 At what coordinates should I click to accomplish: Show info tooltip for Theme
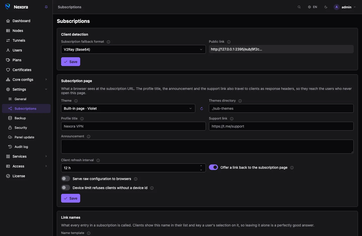point(76,101)
